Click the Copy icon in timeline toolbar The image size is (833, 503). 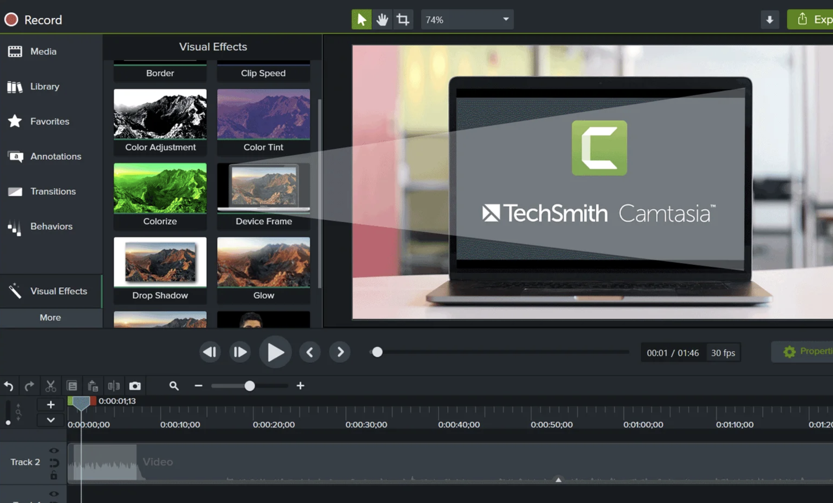pos(72,386)
